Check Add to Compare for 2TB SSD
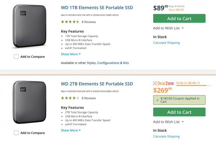 tap(16, 133)
